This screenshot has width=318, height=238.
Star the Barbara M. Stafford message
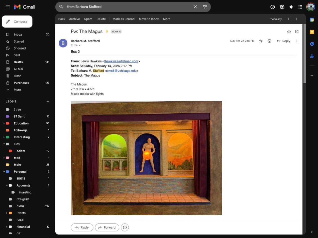(261, 41)
